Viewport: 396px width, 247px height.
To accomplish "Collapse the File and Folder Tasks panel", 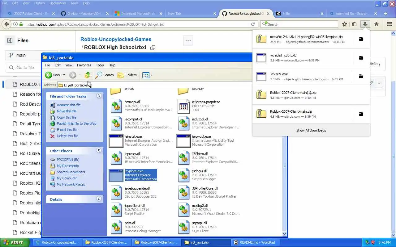I will [99, 96].
